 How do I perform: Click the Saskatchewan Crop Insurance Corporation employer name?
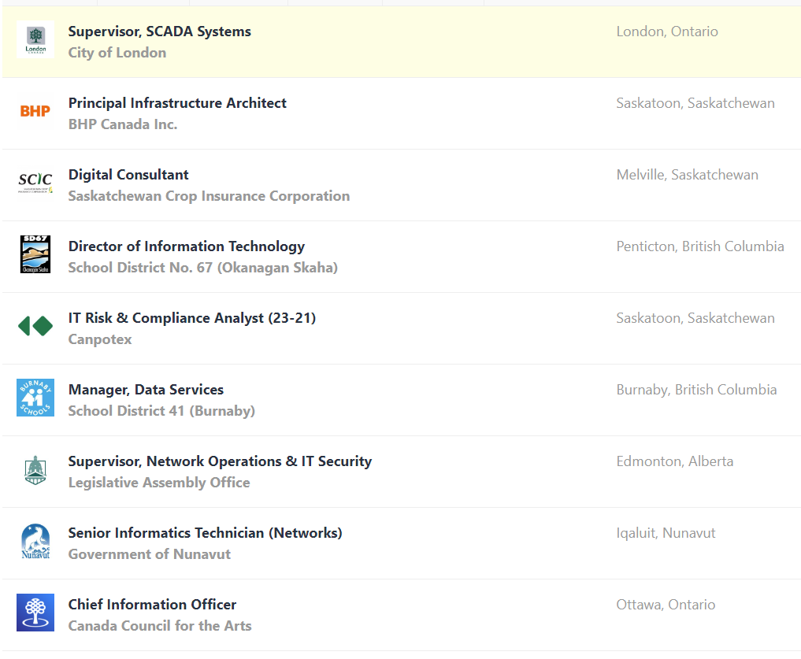209,196
